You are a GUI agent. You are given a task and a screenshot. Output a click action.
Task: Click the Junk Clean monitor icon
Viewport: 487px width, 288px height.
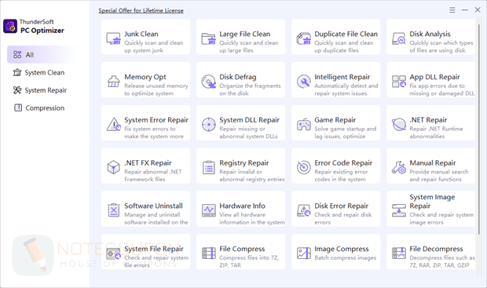coord(113,38)
